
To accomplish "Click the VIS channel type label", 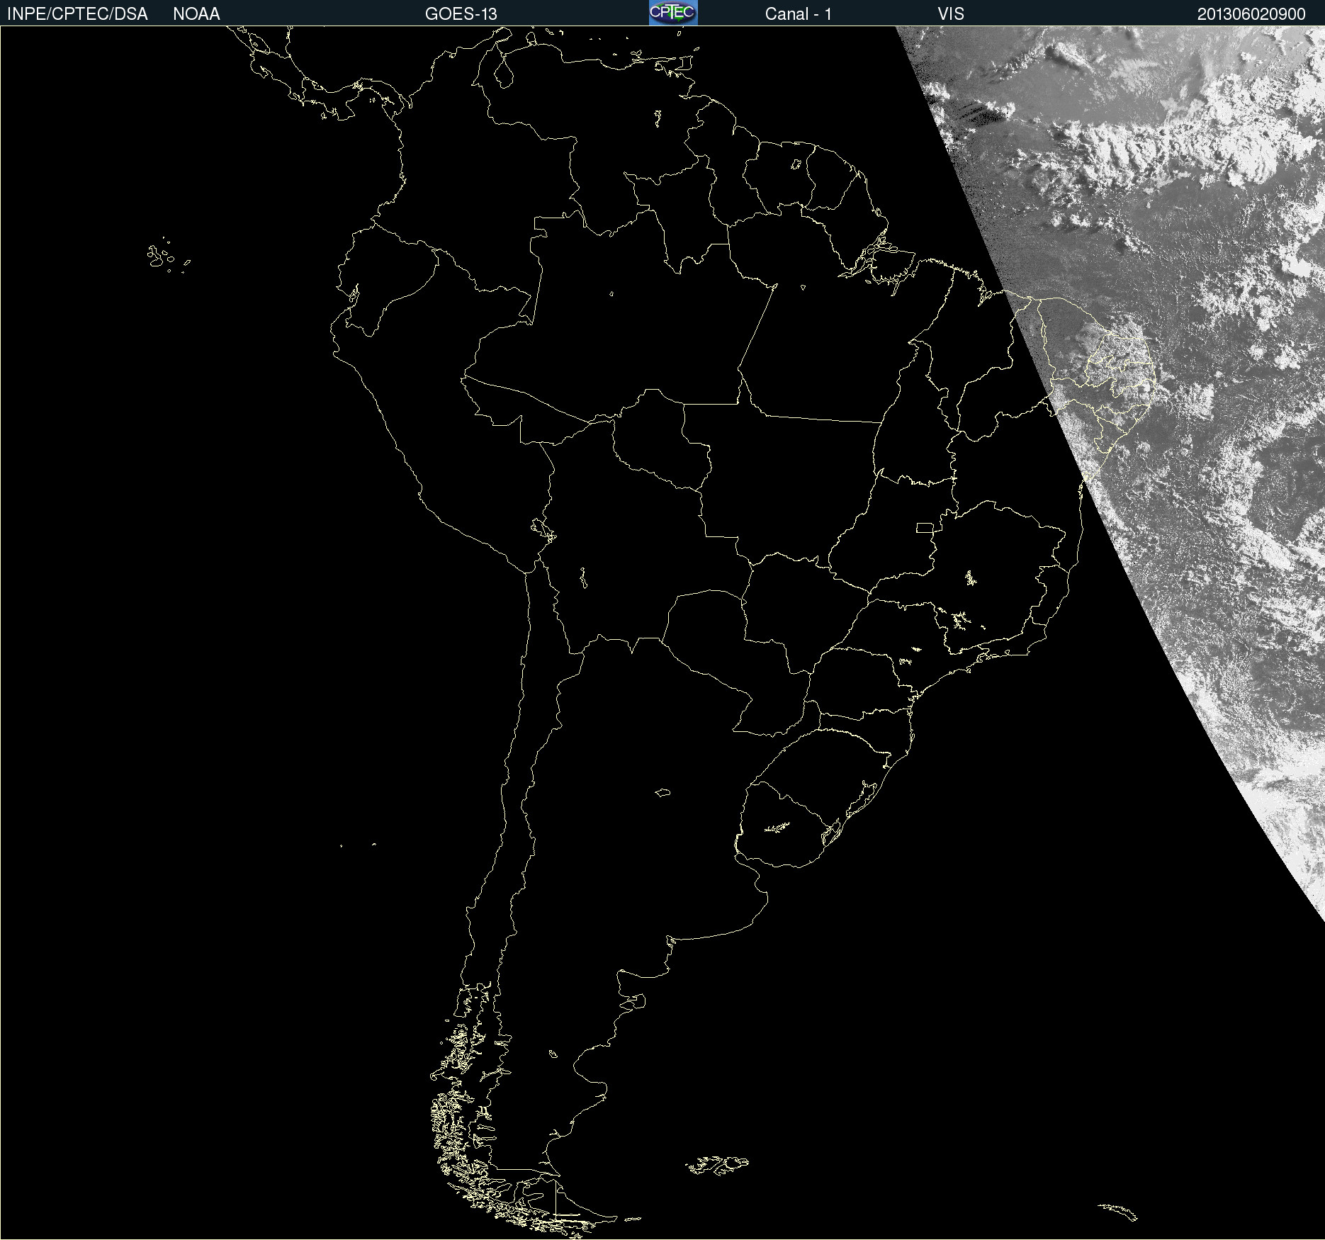I will click(x=950, y=14).
